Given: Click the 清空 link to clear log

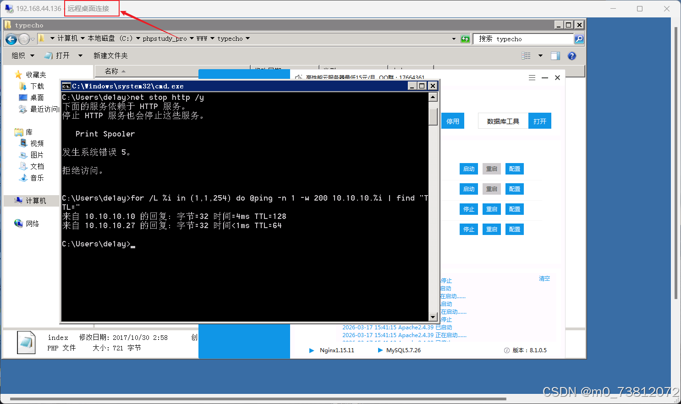Looking at the screenshot, I should point(544,278).
